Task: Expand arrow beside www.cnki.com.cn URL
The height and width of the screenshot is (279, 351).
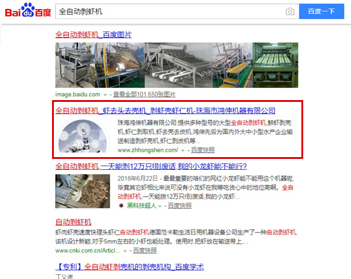Action: pyautogui.click(x=125, y=251)
